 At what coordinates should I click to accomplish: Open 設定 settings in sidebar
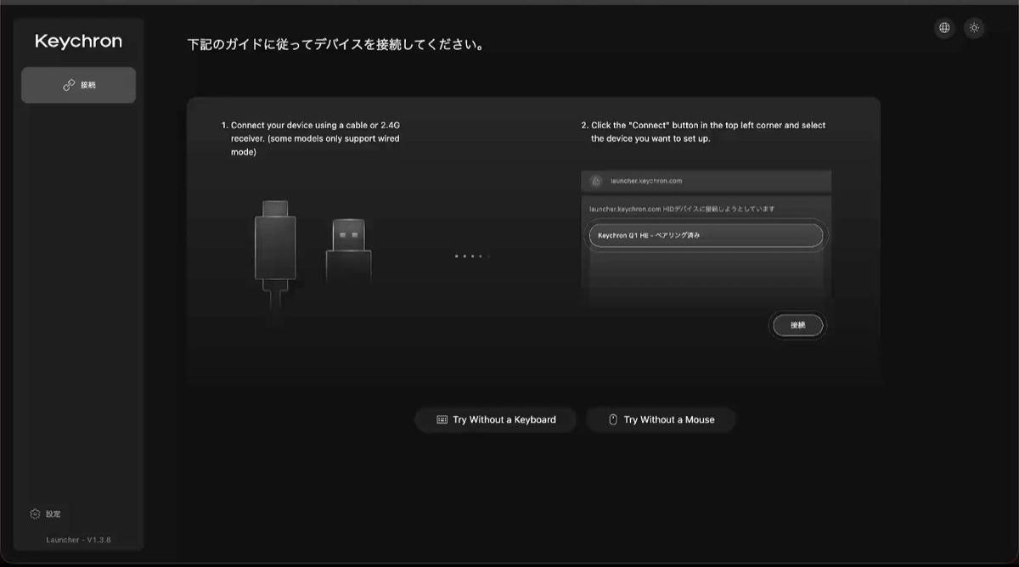[46, 514]
